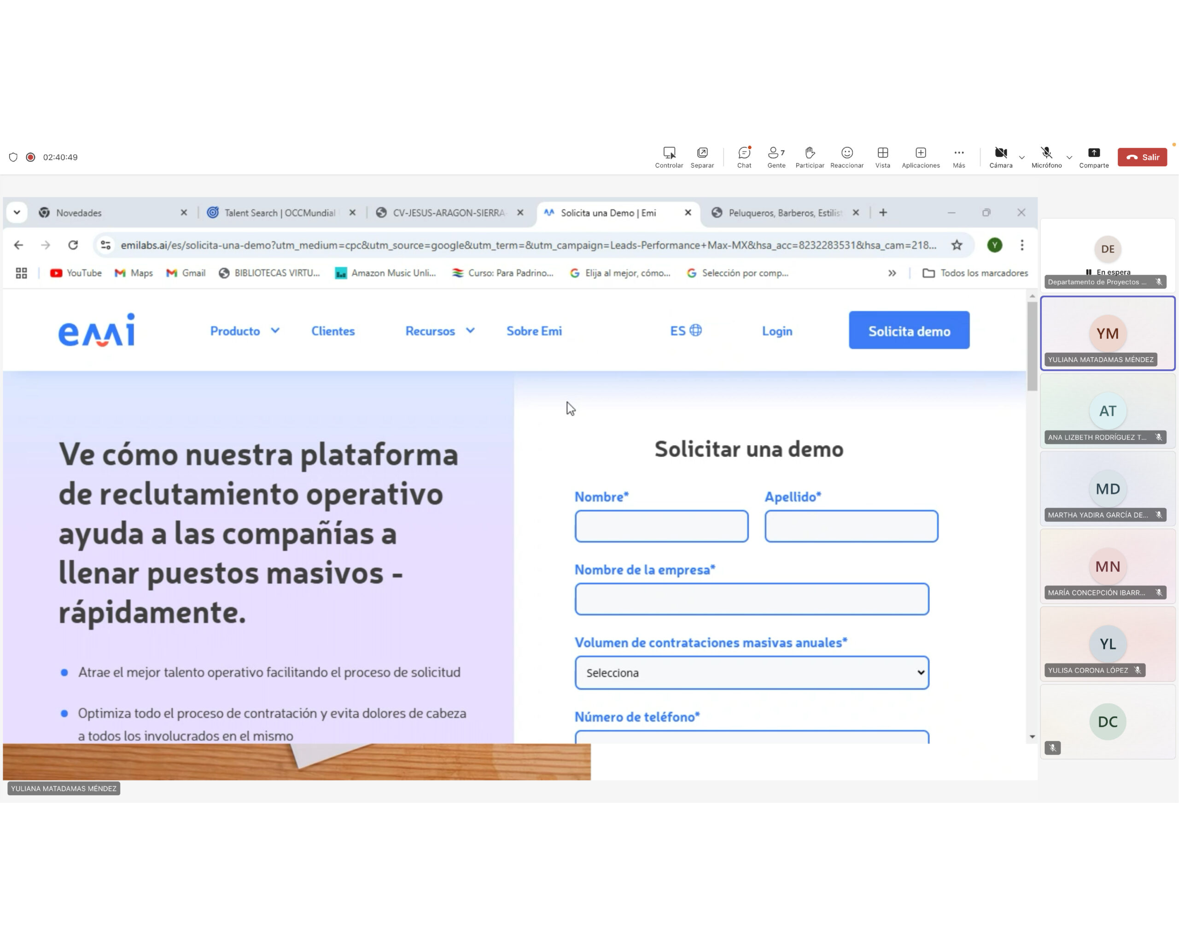Switch to Peluqueros, Barberos tab
This screenshot has height=943, width=1179.
click(x=785, y=213)
